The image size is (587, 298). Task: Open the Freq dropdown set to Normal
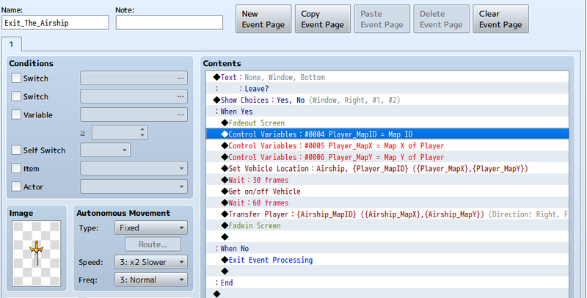[x=151, y=280]
